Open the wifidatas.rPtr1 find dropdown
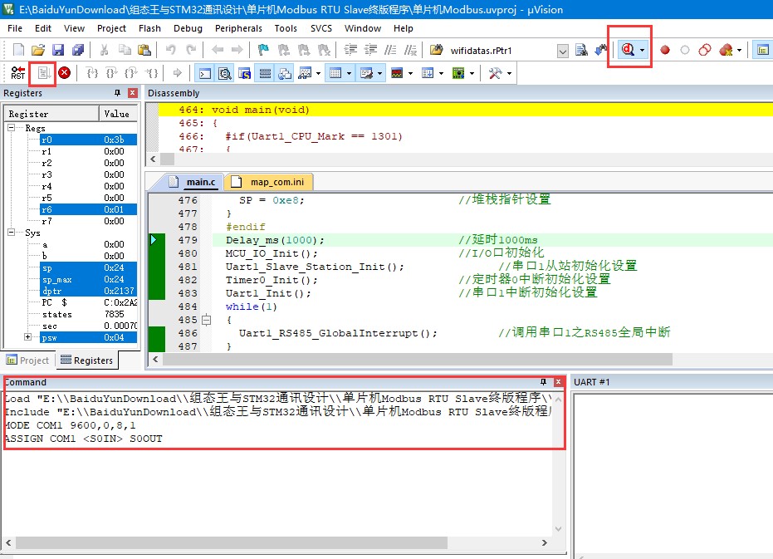 [562, 51]
